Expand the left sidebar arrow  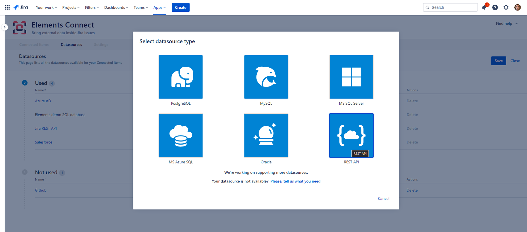pyautogui.click(x=5, y=27)
